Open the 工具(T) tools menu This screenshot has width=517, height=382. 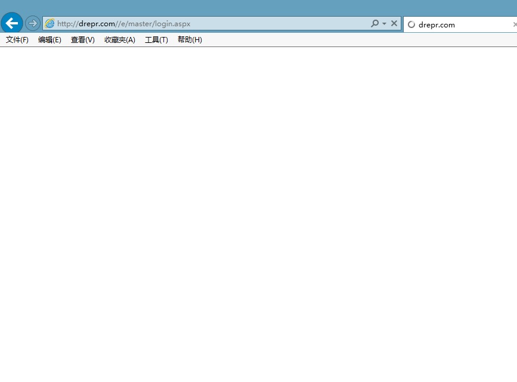(156, 40)
